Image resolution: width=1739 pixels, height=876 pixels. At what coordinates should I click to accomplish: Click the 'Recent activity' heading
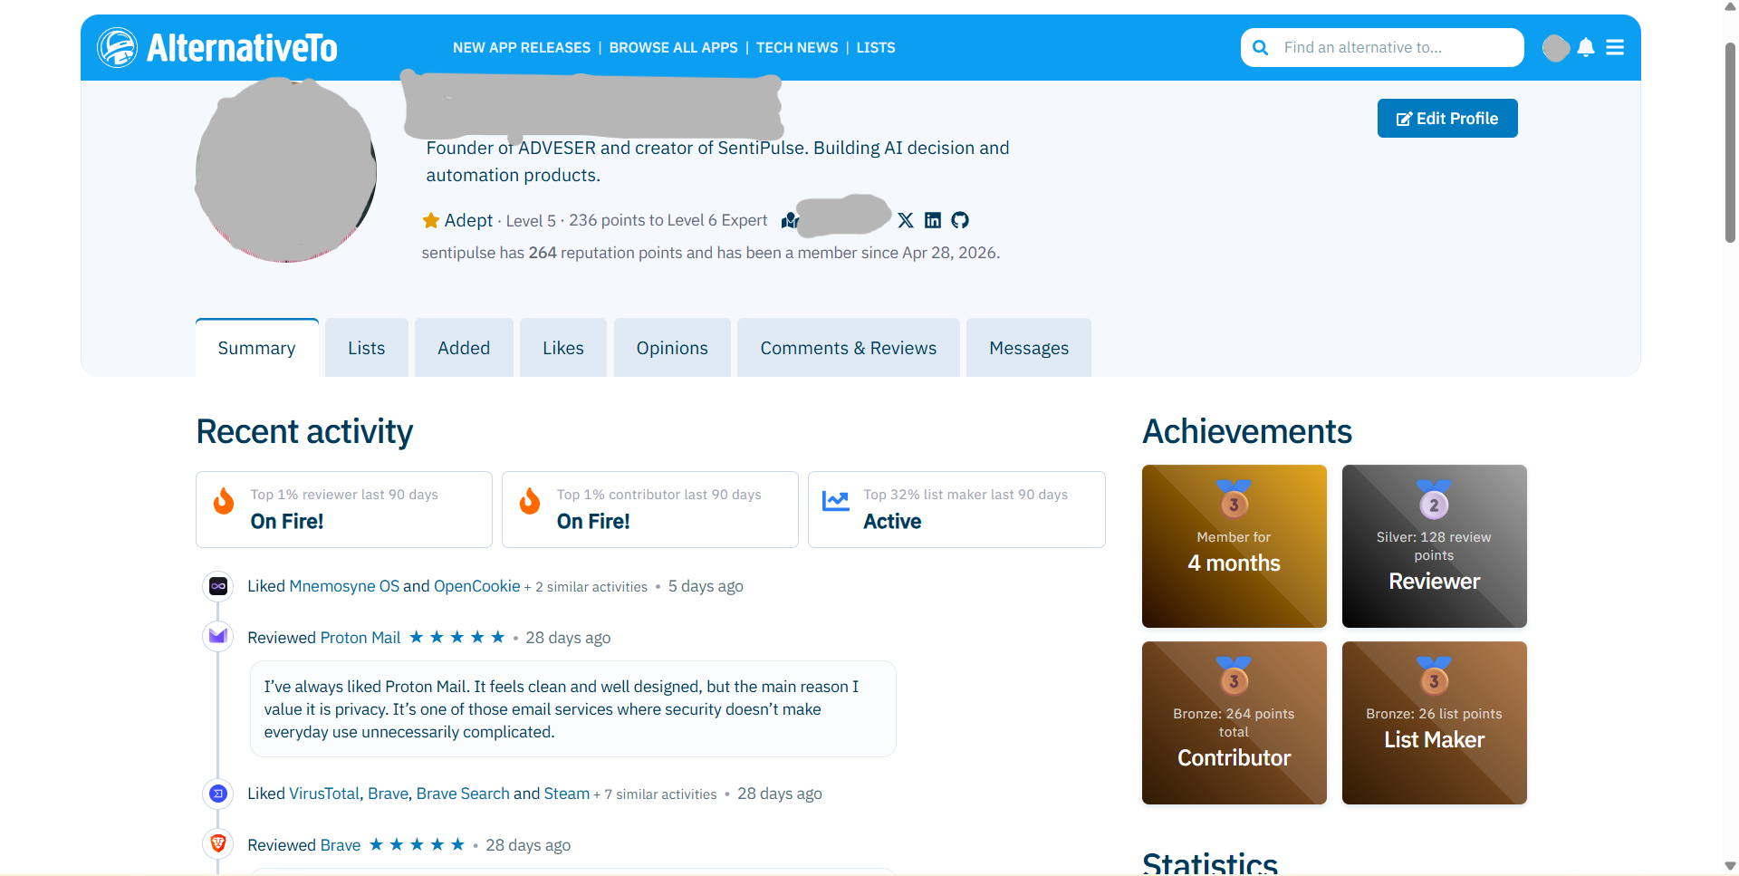click(304, 431)
